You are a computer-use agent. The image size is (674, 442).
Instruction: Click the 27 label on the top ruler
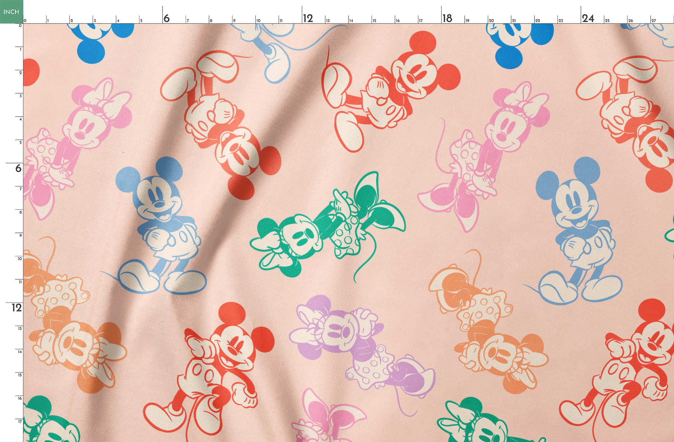coord(654,20)
